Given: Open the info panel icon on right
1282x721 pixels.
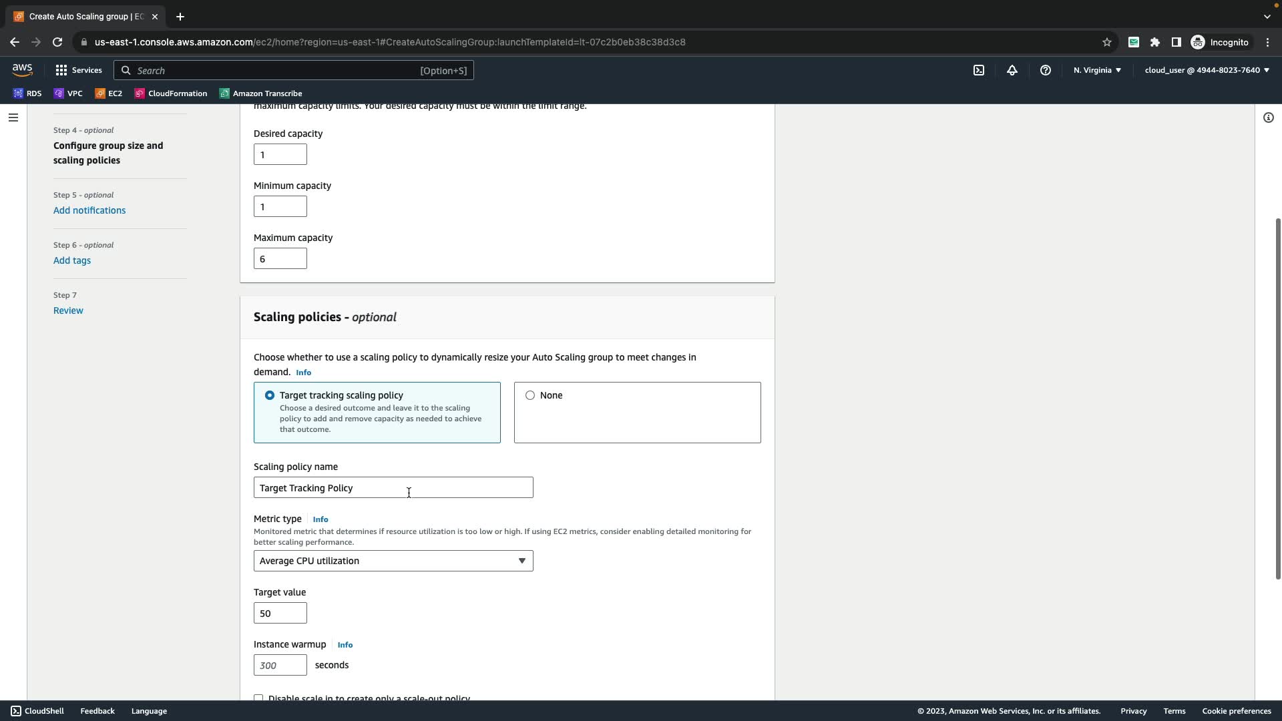Looking at the screenshot, I should (1268, 117).
